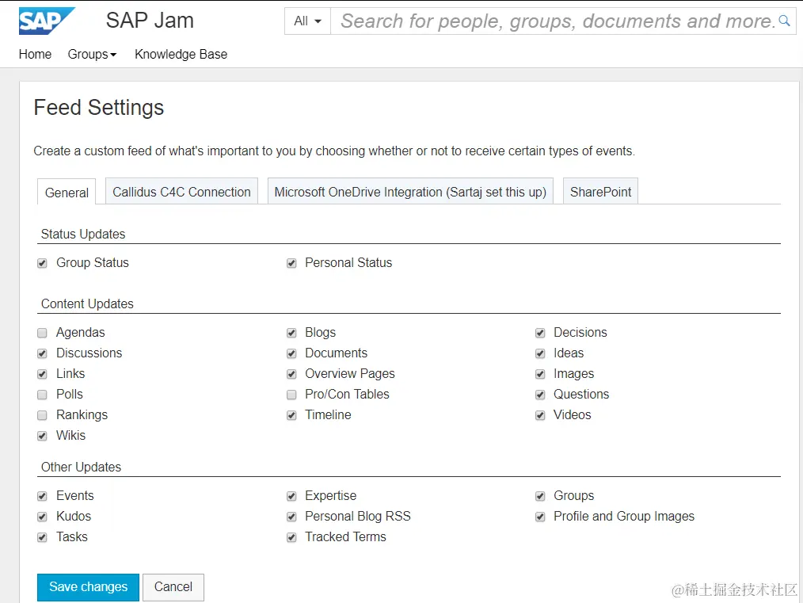Click the SAP logo icon
This screenshot has height=603, width=803.
pyautogui.click(x=47, y=21)
